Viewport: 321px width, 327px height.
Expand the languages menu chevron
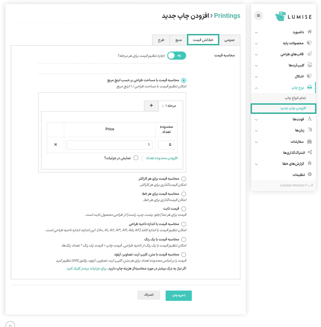tap(256, 130)
